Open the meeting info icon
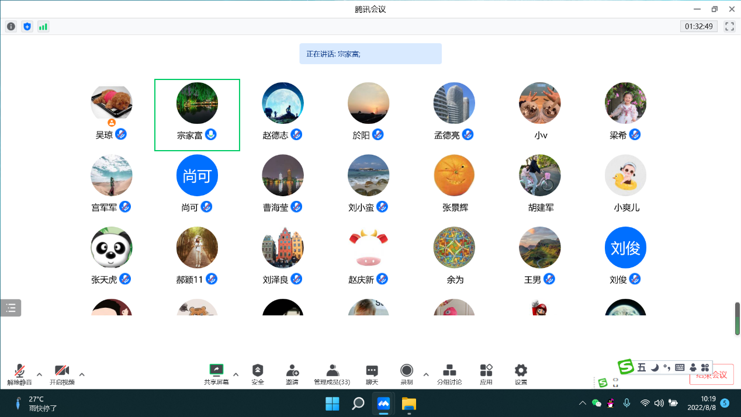Screen dimensions: 741x417 click(x=11, y=26)
